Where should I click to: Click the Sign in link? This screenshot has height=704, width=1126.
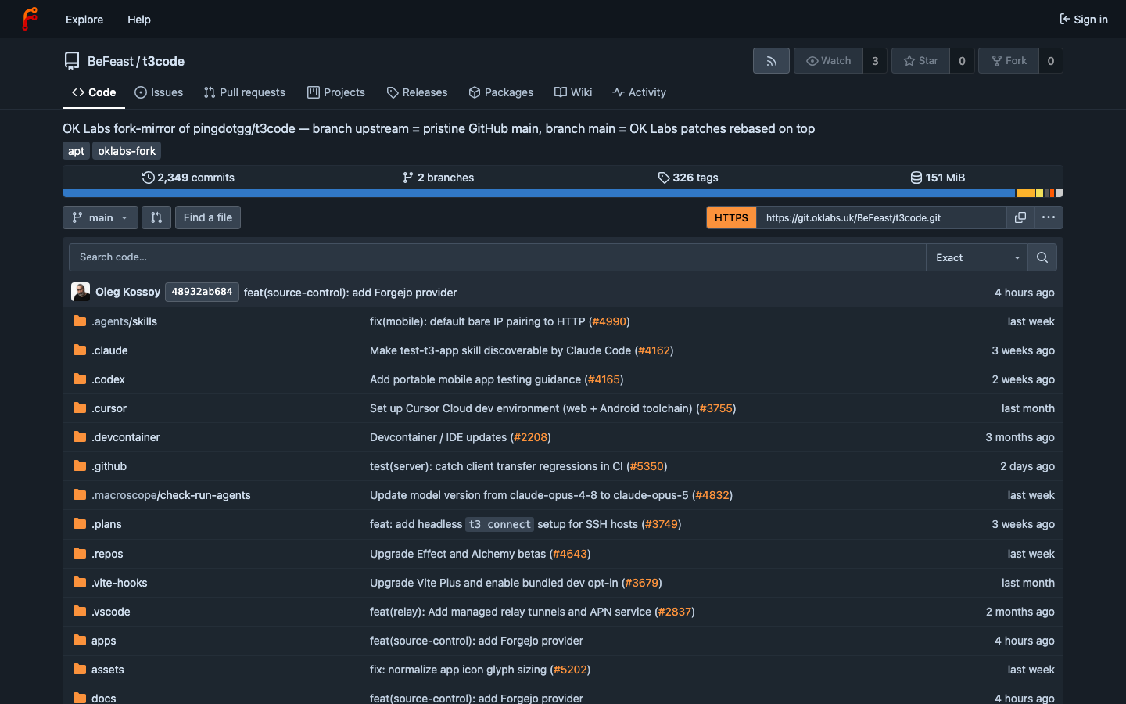1084,20
